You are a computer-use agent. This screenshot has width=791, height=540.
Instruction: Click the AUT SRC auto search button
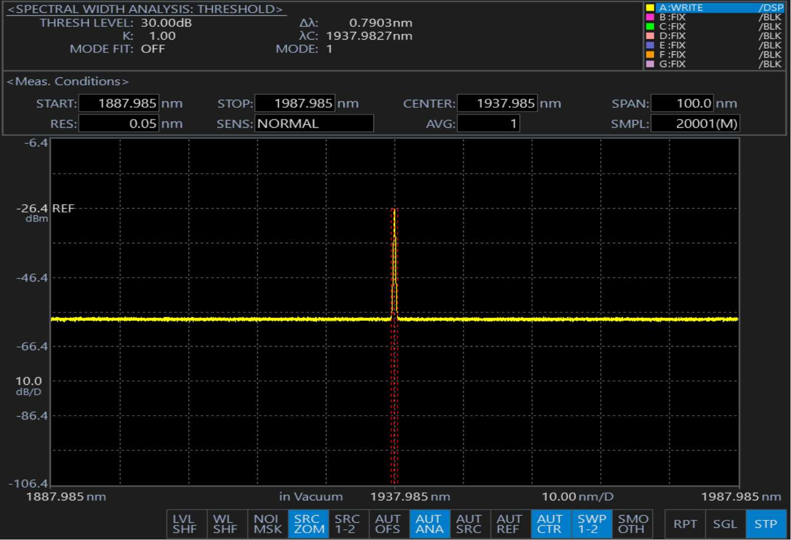click(469, 524)
